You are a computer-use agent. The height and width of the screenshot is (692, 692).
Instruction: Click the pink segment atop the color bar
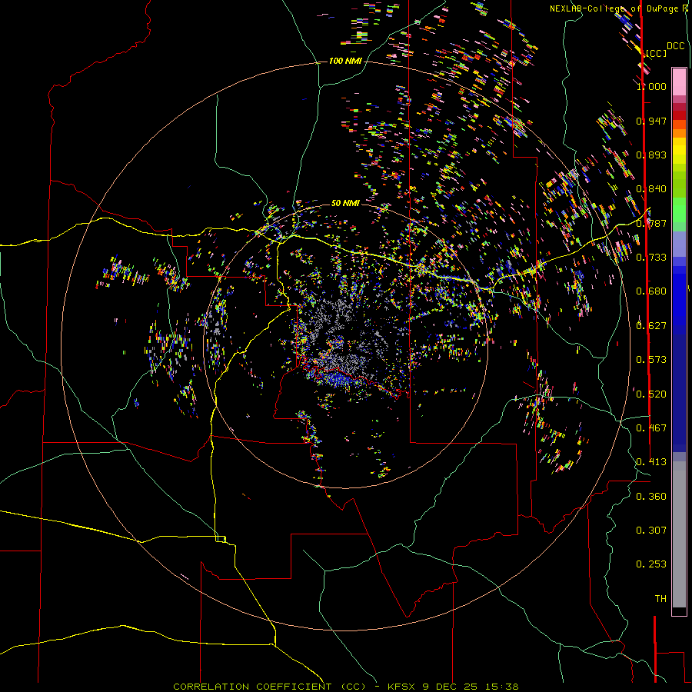(679, 82)
